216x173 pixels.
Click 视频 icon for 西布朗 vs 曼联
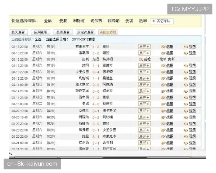pyautogui.click(x=186, y=98)
